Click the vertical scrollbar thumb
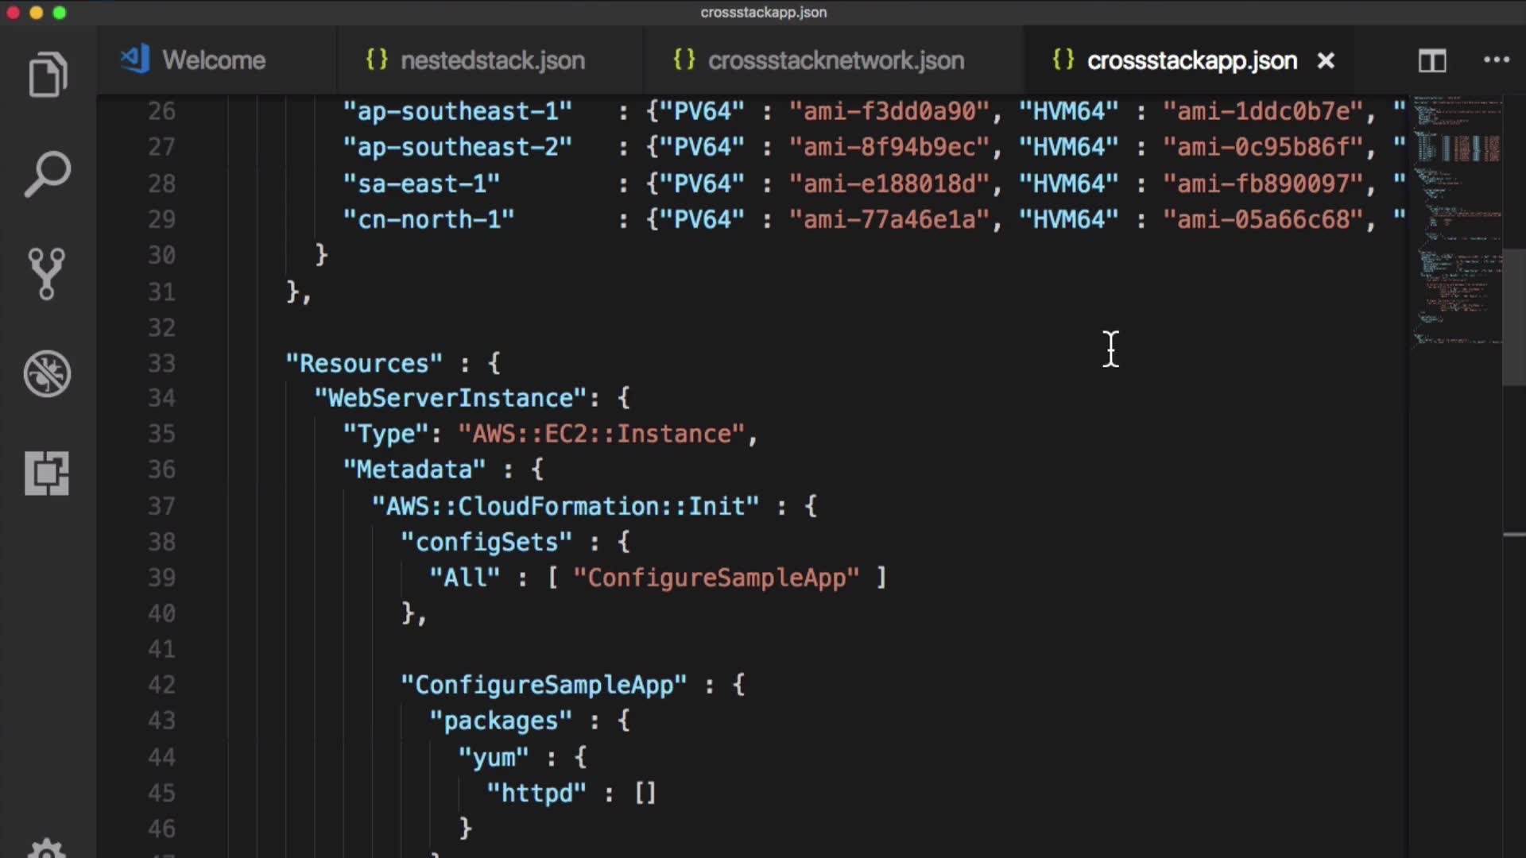The height and width of the screenshot is (858, 1526). pyautogui.click(x=1513, y=318)
